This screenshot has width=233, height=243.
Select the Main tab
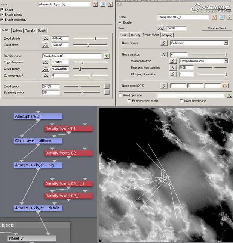(6, 30)
